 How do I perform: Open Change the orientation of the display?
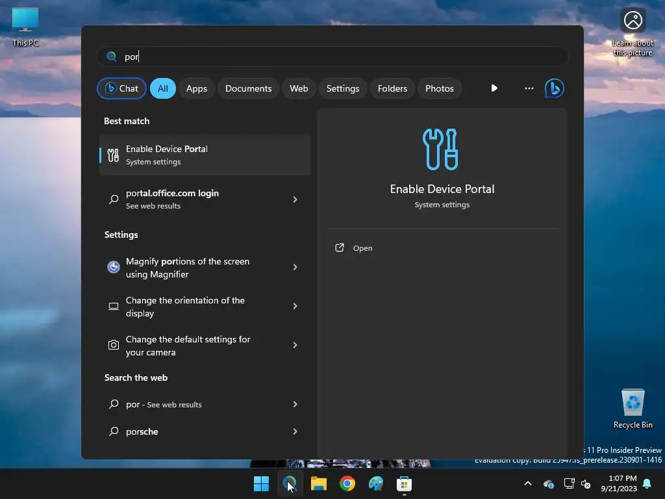coord(205,307)
